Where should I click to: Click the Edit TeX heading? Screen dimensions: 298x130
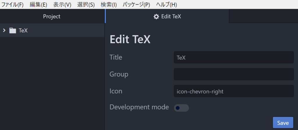click(130, 40)
